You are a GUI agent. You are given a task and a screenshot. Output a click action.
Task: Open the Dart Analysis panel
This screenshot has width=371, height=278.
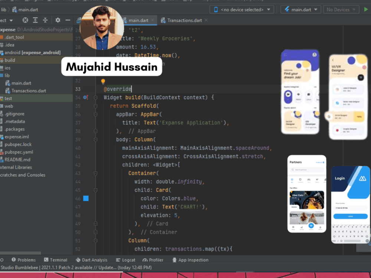(x=92, y=260)
